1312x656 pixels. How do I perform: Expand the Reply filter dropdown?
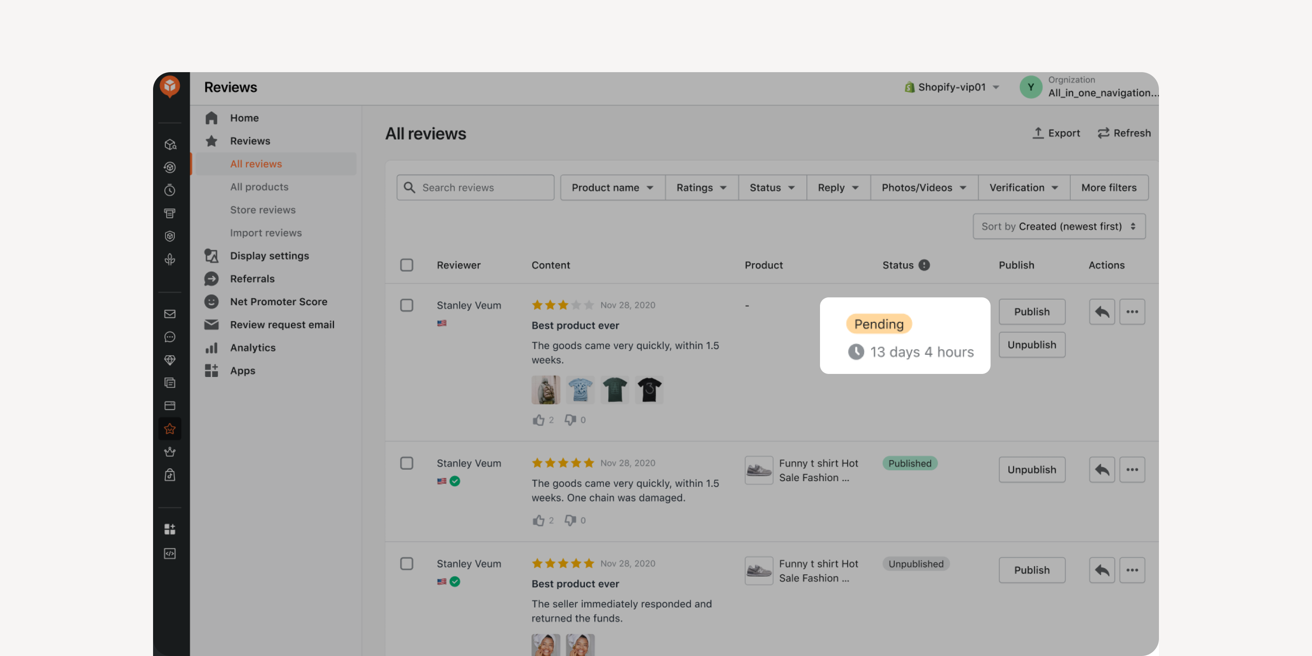tap(838, 188)
